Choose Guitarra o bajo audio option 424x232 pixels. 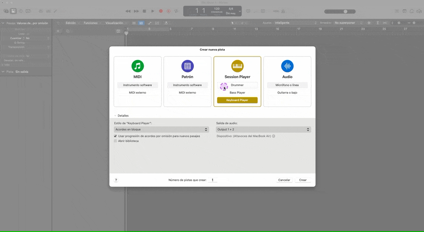pos(287,93)
